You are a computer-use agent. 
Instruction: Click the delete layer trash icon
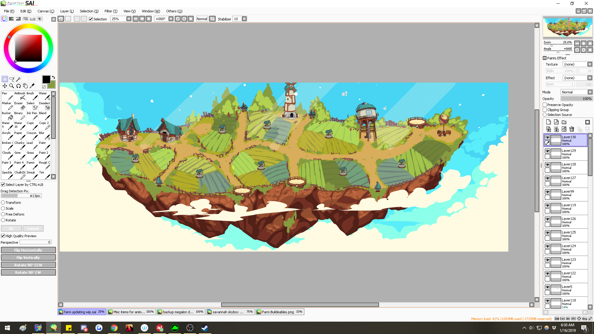572,129
